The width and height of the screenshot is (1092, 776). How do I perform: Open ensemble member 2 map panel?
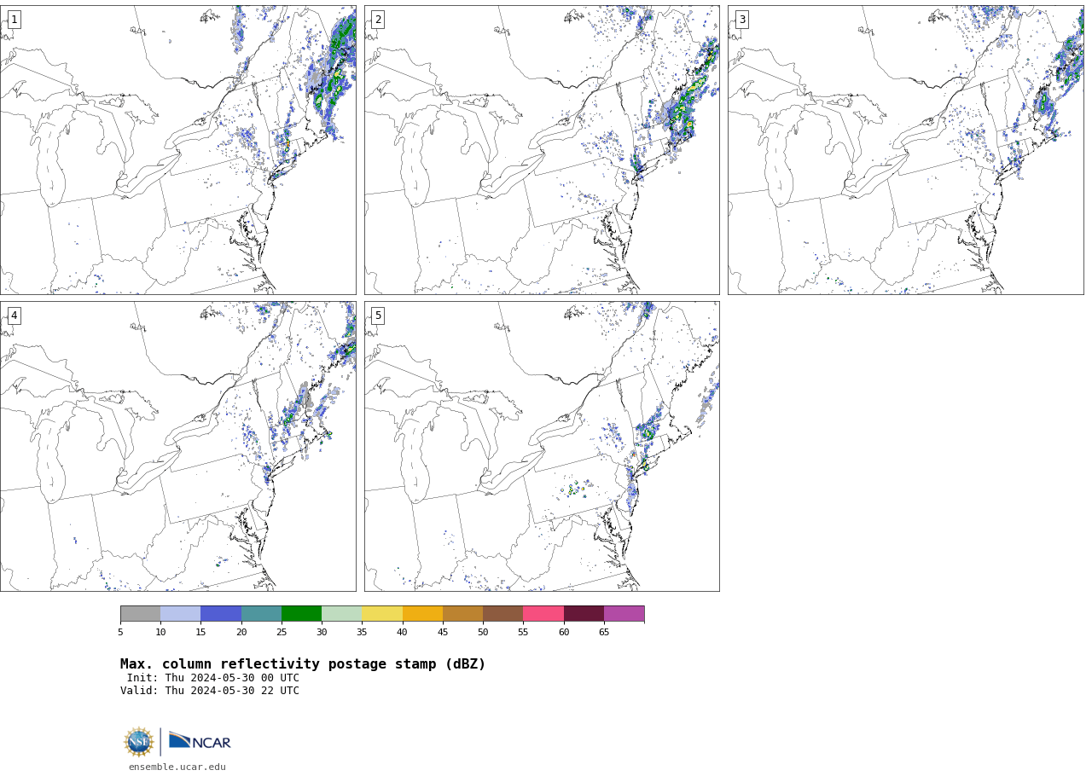[x=542, y=150]
